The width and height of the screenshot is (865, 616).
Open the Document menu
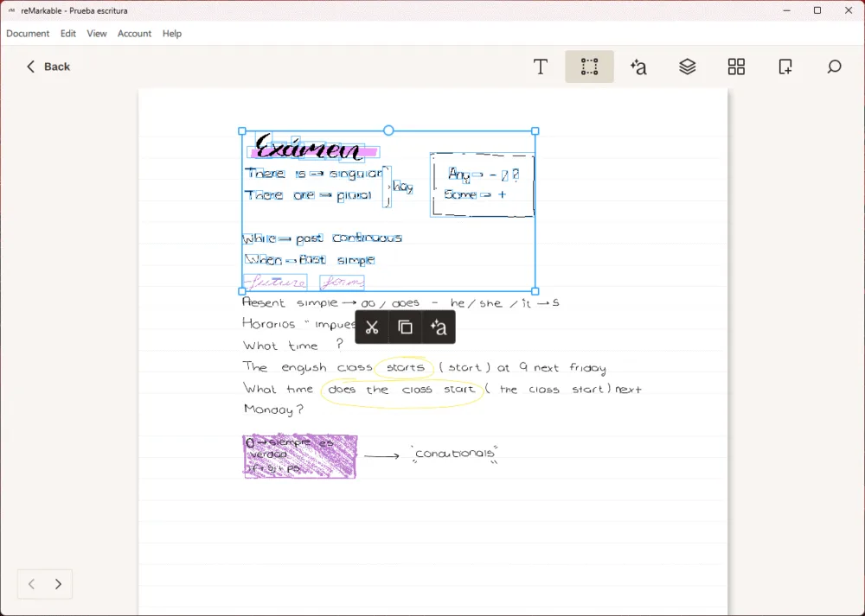click(x=28, y=34)
